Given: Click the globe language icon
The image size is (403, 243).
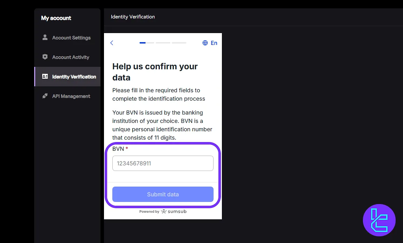Looking at the screenshot, I should [205, 43].
